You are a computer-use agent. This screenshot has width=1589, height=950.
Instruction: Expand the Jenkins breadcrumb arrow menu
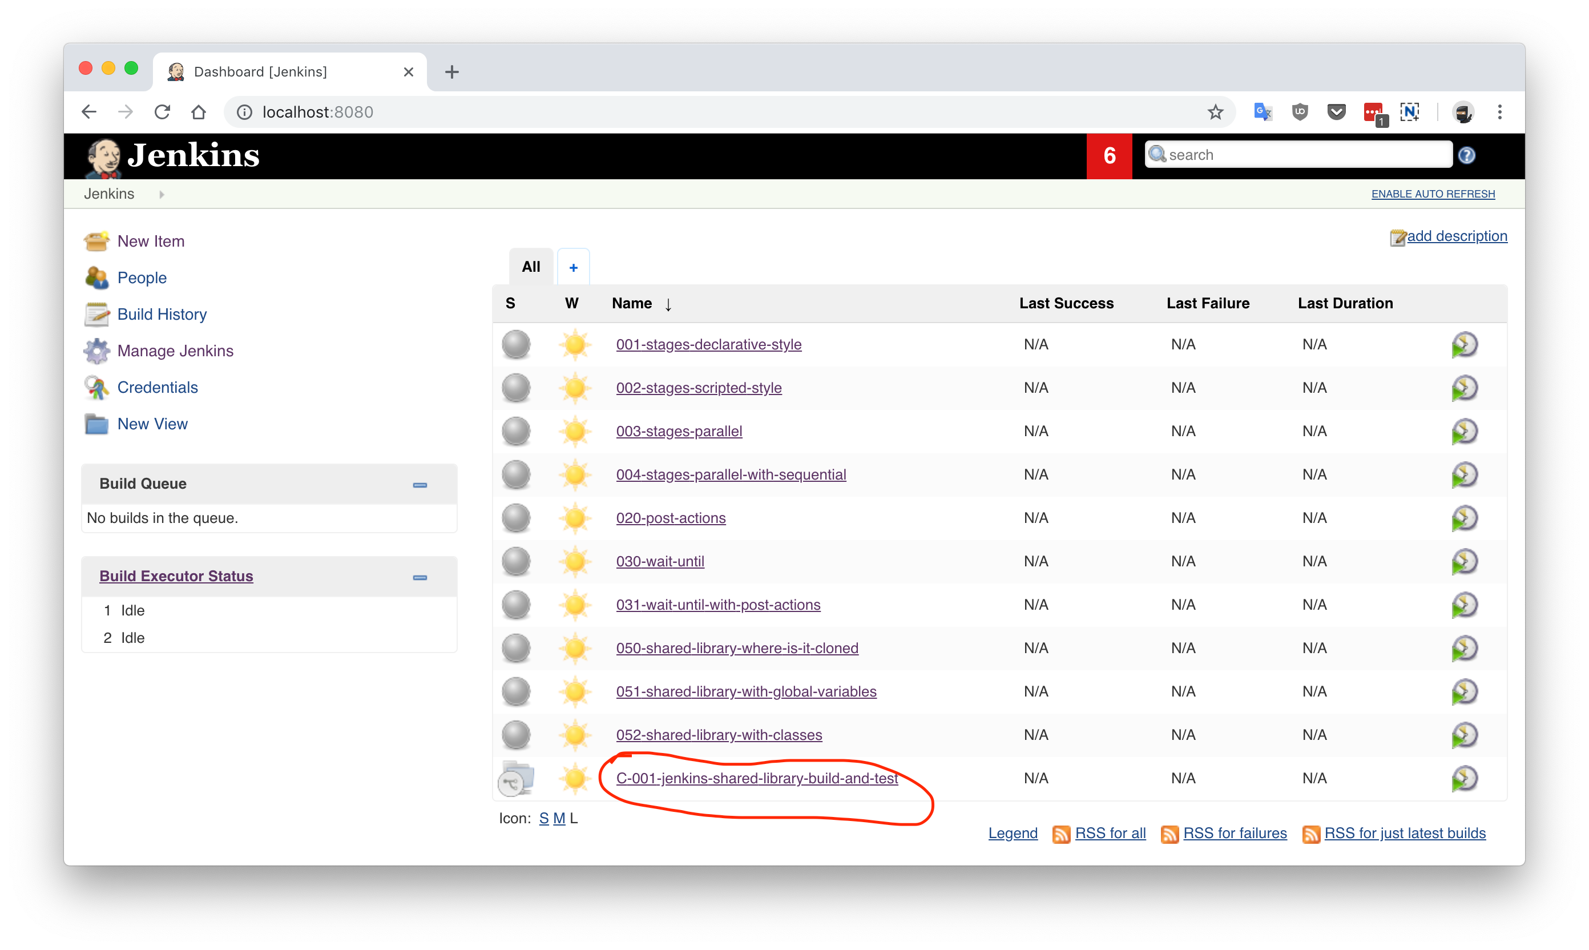point(162,195)
